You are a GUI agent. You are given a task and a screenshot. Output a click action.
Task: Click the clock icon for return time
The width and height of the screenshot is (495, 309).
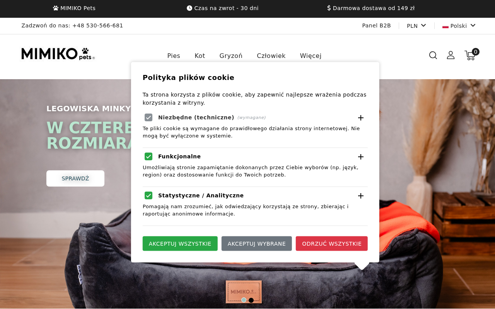(x=189, y=8)
